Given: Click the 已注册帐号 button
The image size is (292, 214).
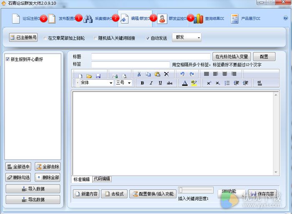Looking at the screenshot, I should pyautogui.click(x=23, y=37).
